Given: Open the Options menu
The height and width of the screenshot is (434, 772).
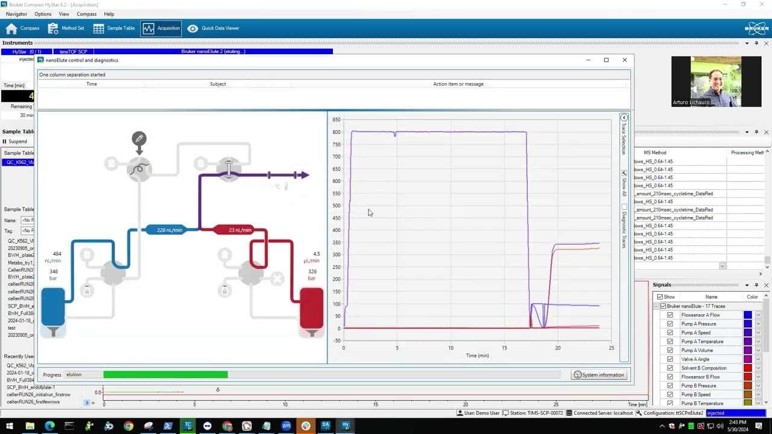Looking at the screenshot, I should pyautogui.click(x=43, y=14).
